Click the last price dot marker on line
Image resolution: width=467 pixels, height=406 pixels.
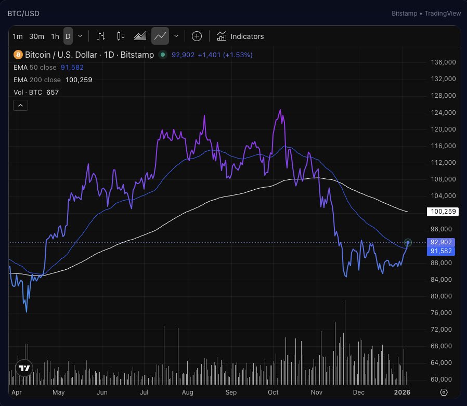408,243
